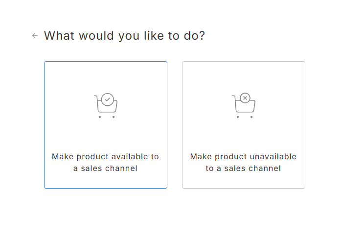Click the handle of the X cart
Image resolution: width=342 pixels, height=243 pixels.
(x=234, y=97)
